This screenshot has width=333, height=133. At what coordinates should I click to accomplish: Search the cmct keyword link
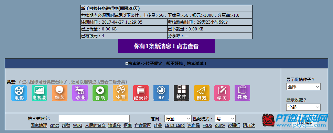[x=54, y=125]
